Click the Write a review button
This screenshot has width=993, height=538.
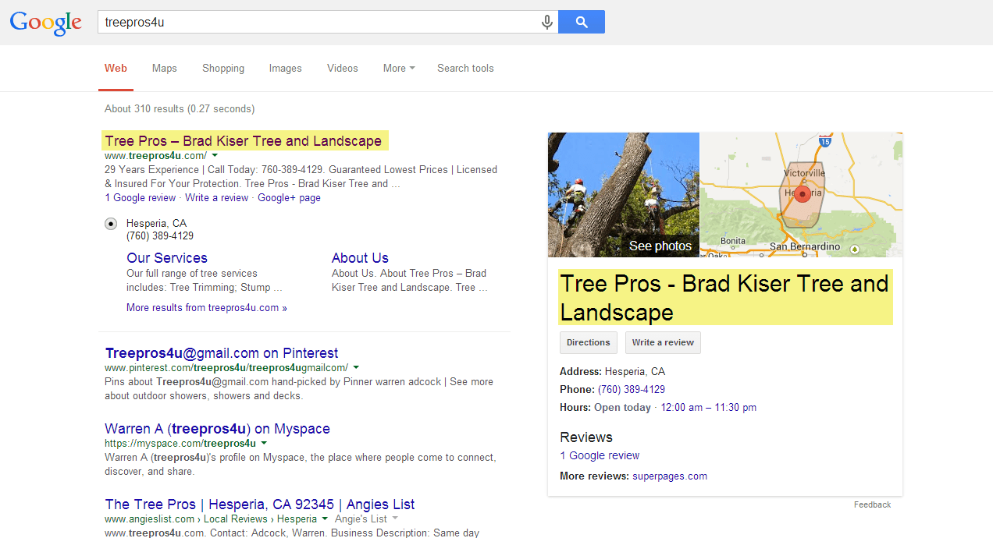click(663, 342)
